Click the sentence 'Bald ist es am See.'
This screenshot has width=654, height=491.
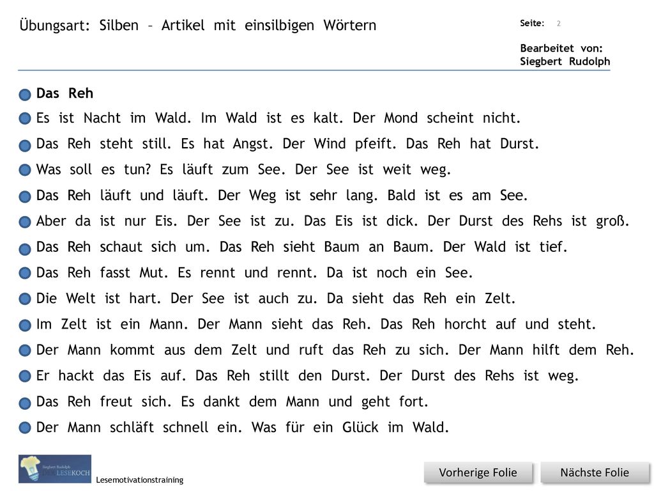tap(457, 196)
